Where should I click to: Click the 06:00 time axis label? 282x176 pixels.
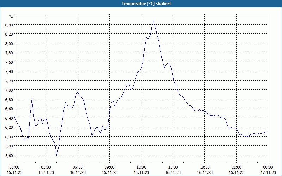78,168
